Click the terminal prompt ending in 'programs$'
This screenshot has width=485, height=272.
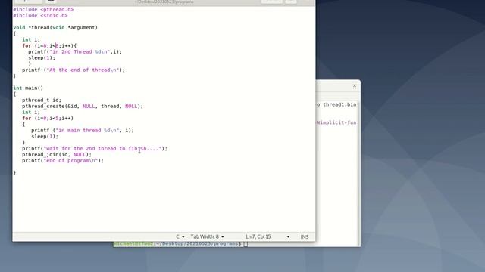pyautogui.click(x=177, y=243)
